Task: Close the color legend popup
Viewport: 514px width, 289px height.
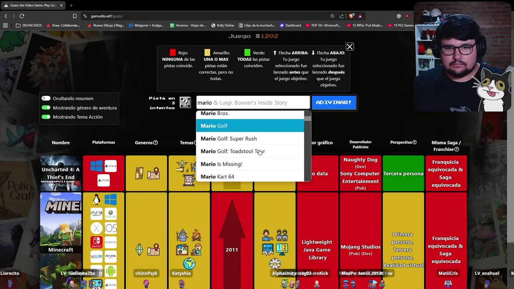Action: (350, 47)
